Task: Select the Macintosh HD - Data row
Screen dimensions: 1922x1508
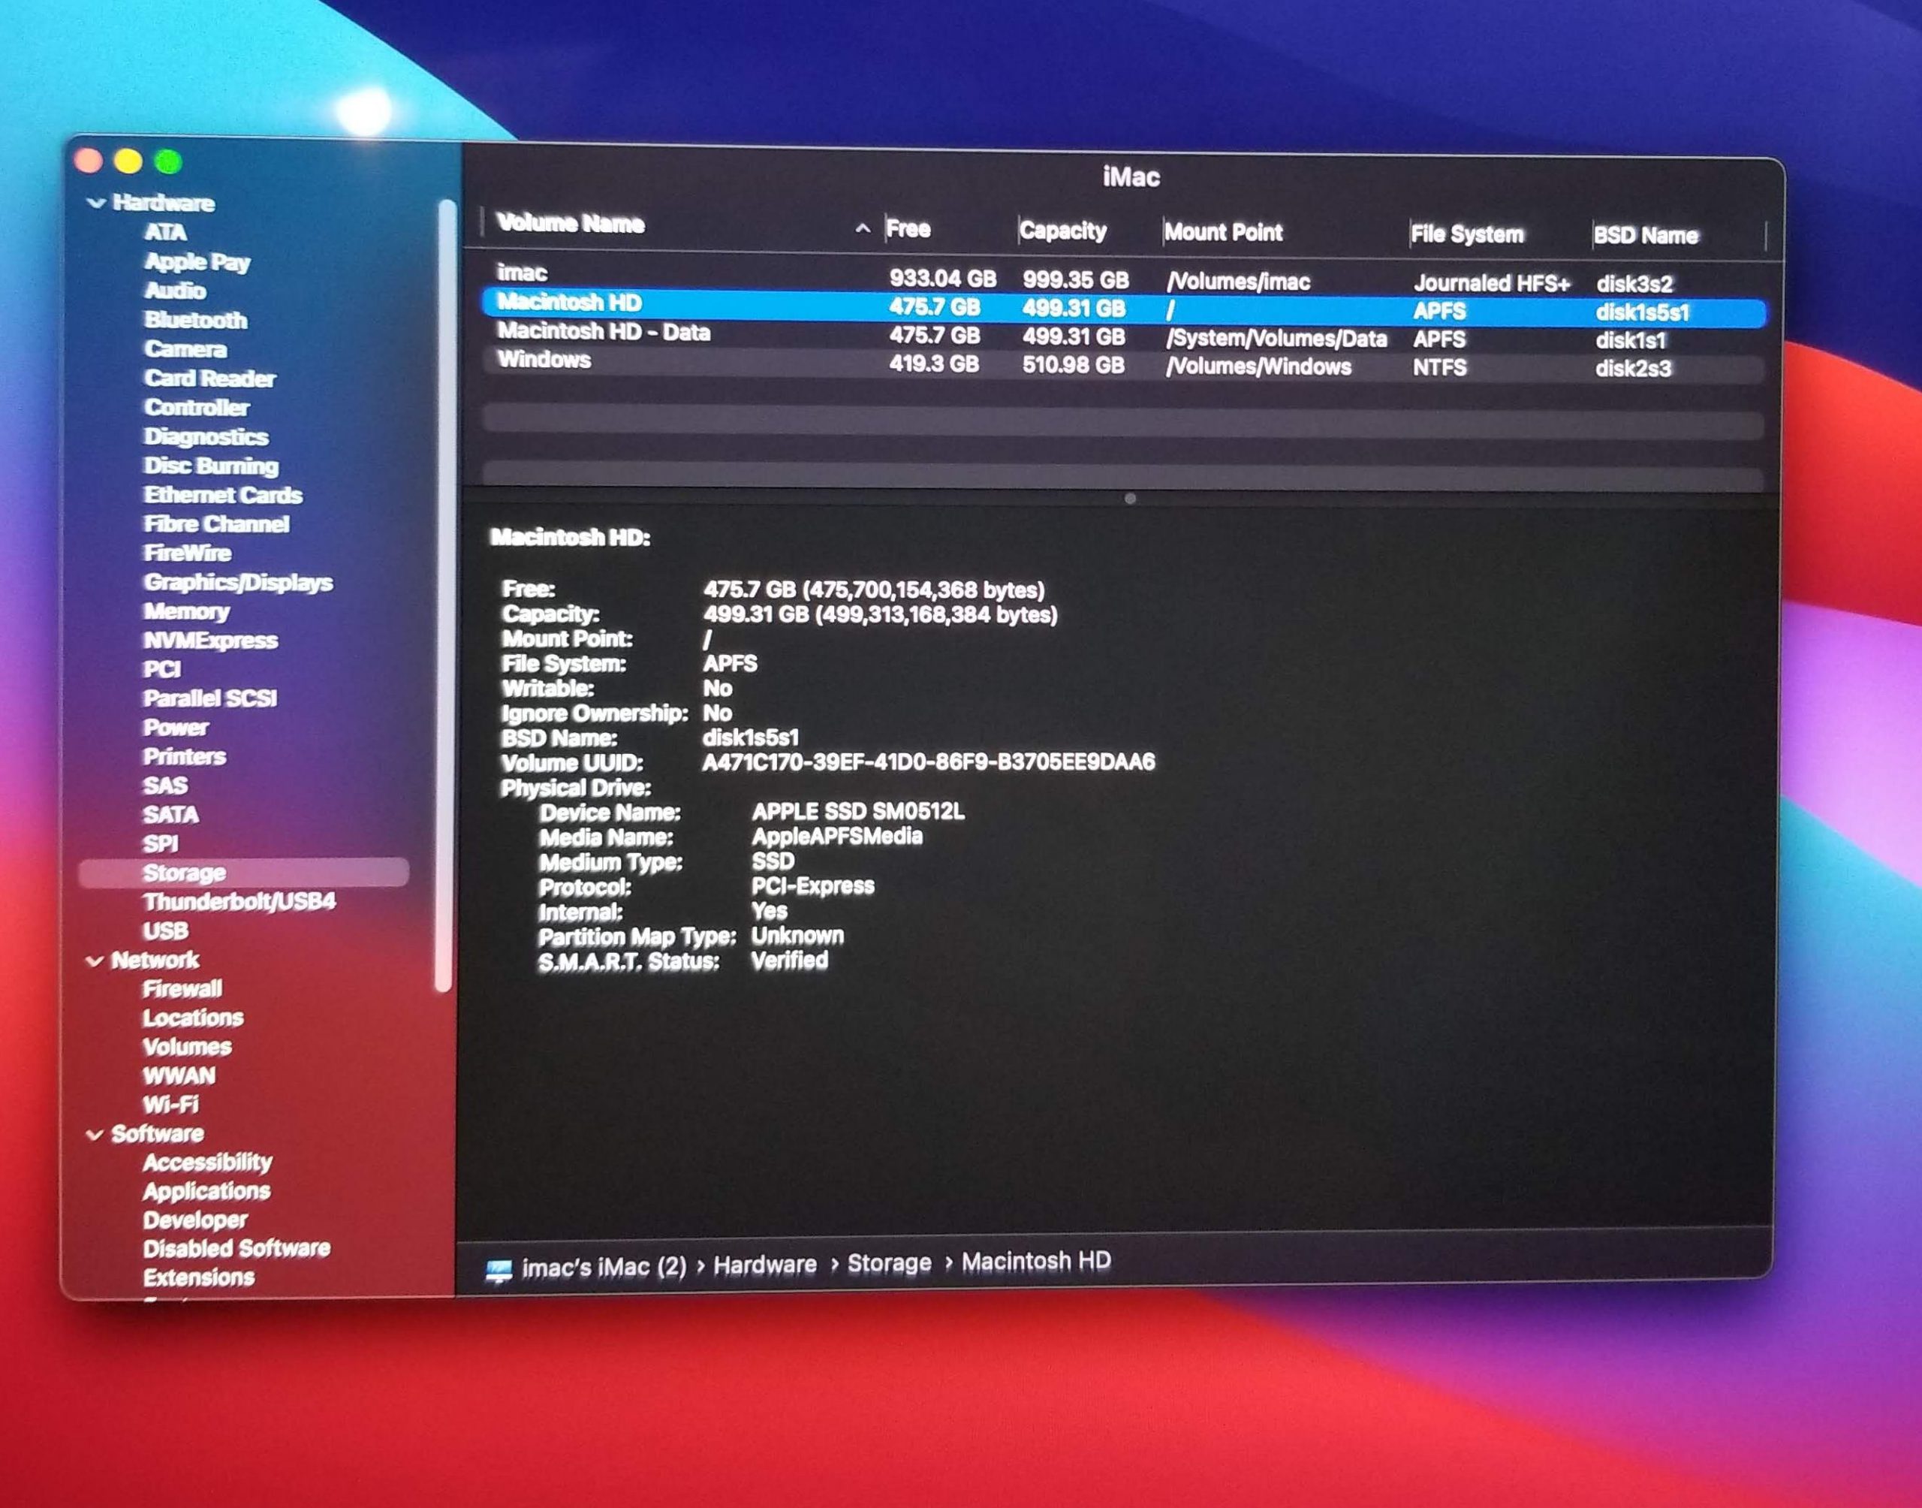Action: tap(603, 332)
